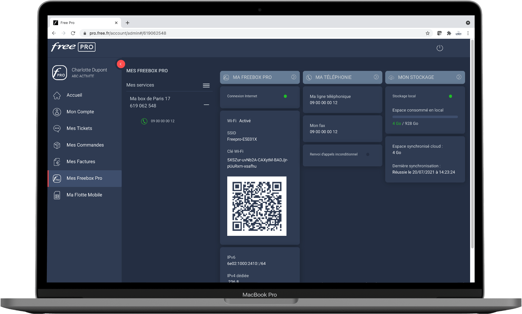
Task: Click the power logout icon
Action: pyautogui.click(x=440, y=48)
